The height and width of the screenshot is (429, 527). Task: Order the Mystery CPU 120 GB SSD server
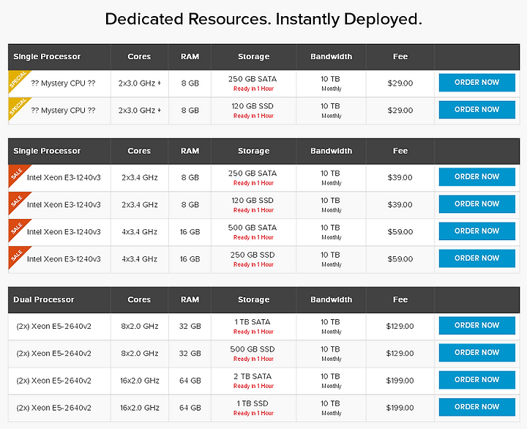click(x=477, y=110)
